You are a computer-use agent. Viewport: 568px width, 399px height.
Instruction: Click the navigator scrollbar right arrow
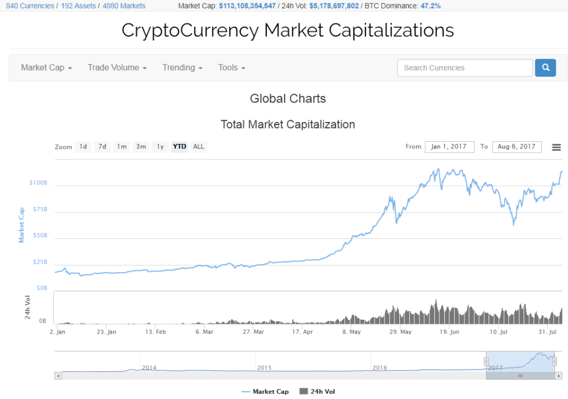(x=558, y=376)
